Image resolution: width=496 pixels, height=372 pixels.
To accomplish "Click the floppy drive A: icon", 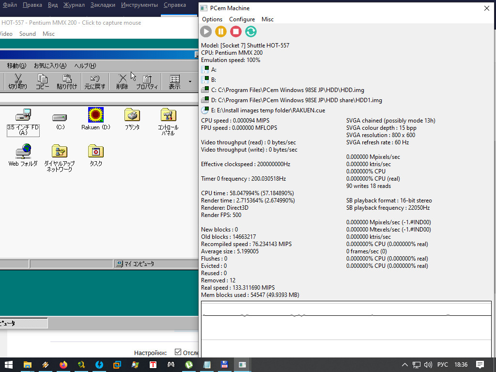I will (x=205, y=70).
